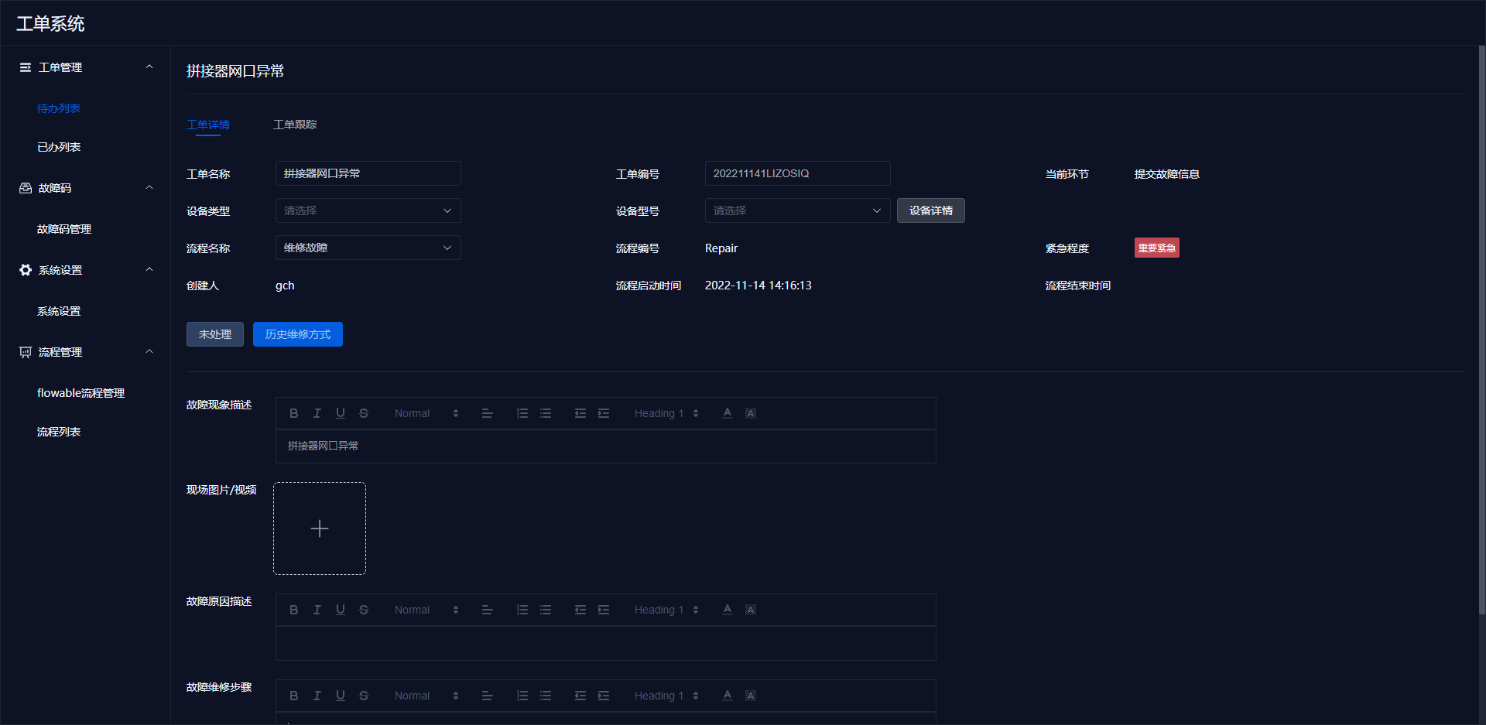This screenshot has height=725, width=1486.
Task: Increase indent in 故障原因描述 editor
Action: click(x=604, y=610)
